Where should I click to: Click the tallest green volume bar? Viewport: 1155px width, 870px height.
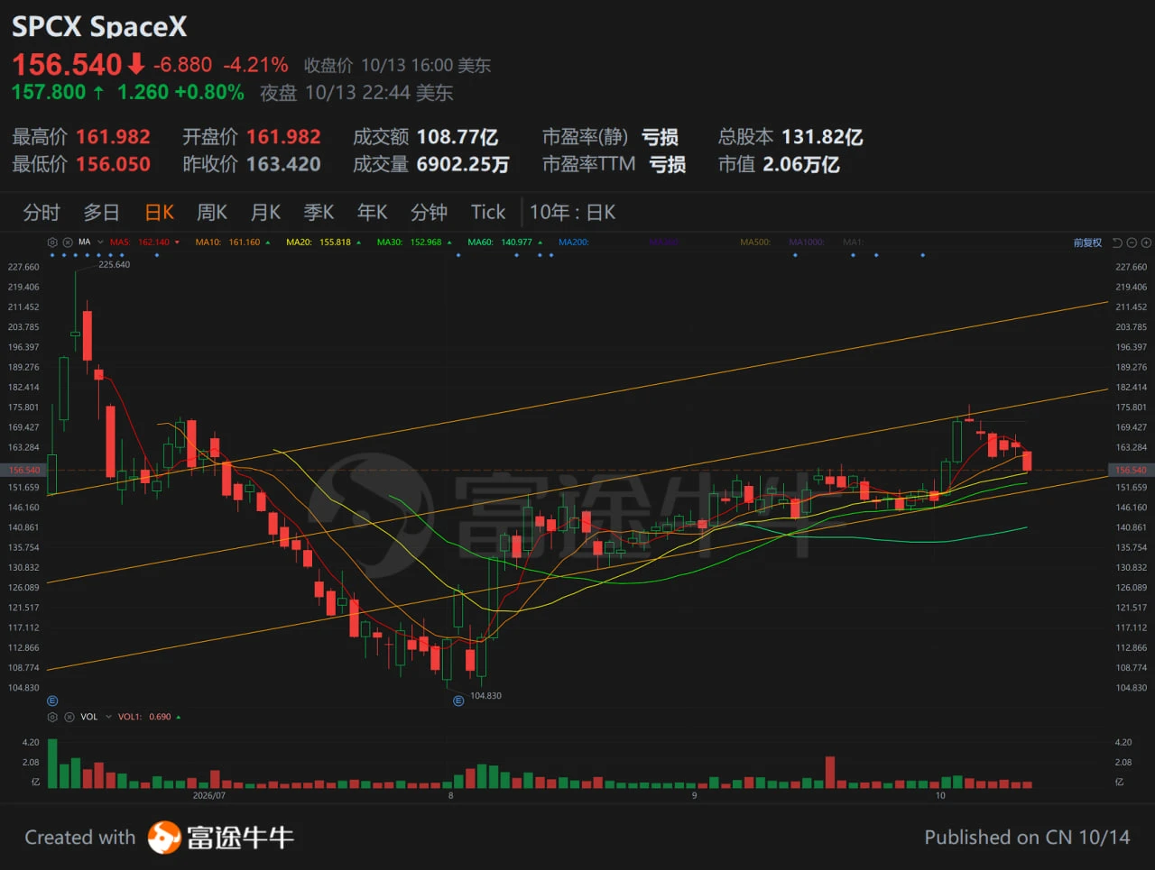click(x=52, y=764)
